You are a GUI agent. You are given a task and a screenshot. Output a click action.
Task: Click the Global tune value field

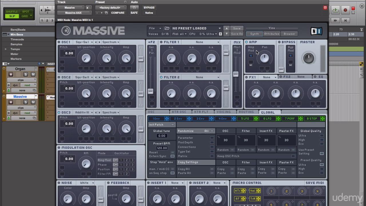pos(162,136)
